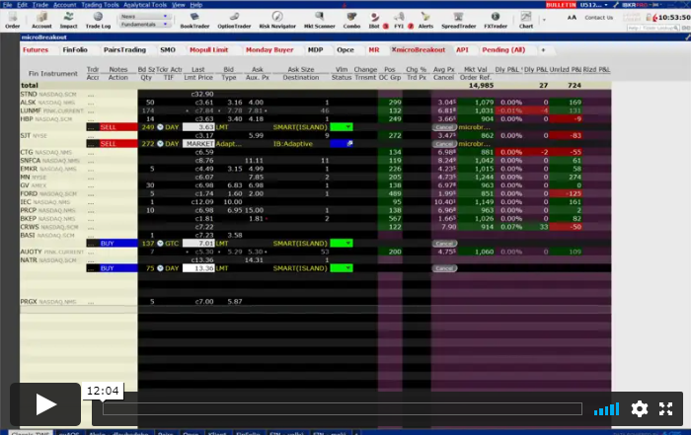Screen dimensions: 691x435
Task: Open the Trading Tools menu
Action: pyautogui.click(x=100, y=5)
